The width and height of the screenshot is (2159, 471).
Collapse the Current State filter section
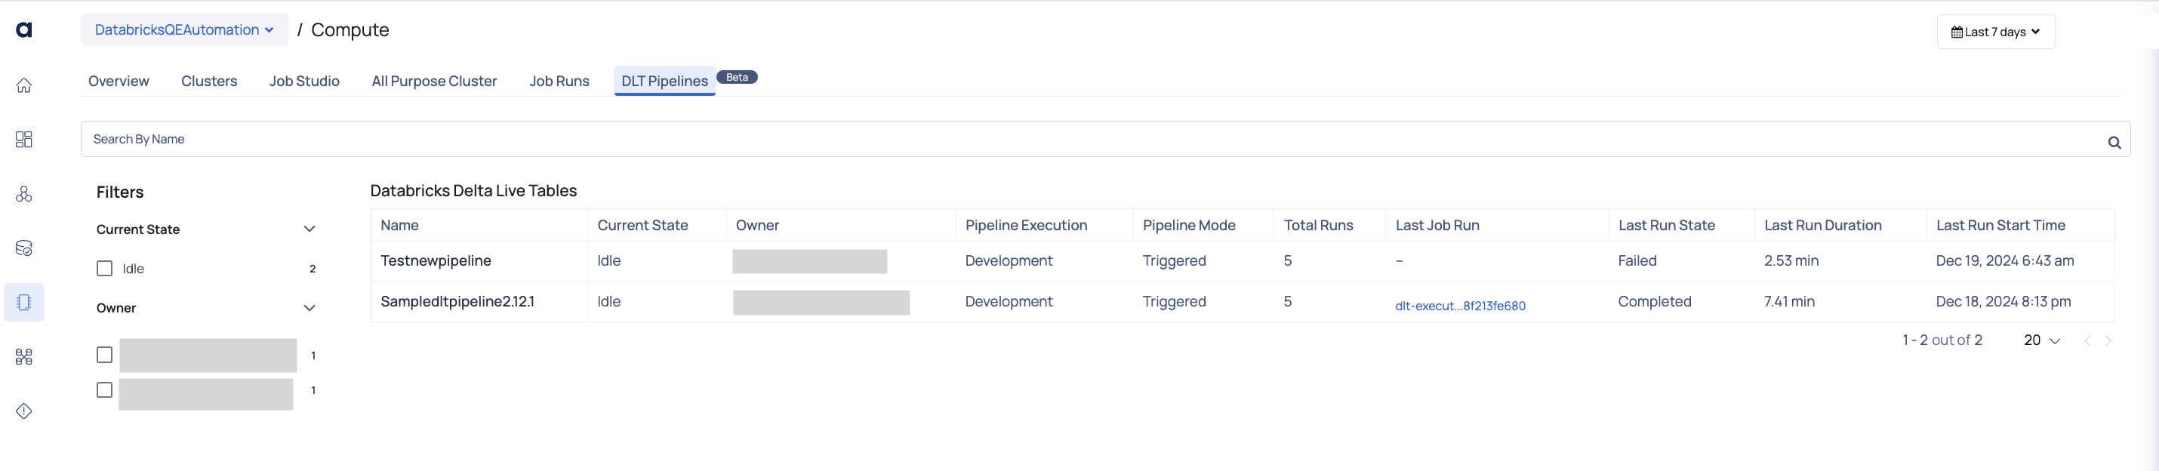tap(310, 229)
